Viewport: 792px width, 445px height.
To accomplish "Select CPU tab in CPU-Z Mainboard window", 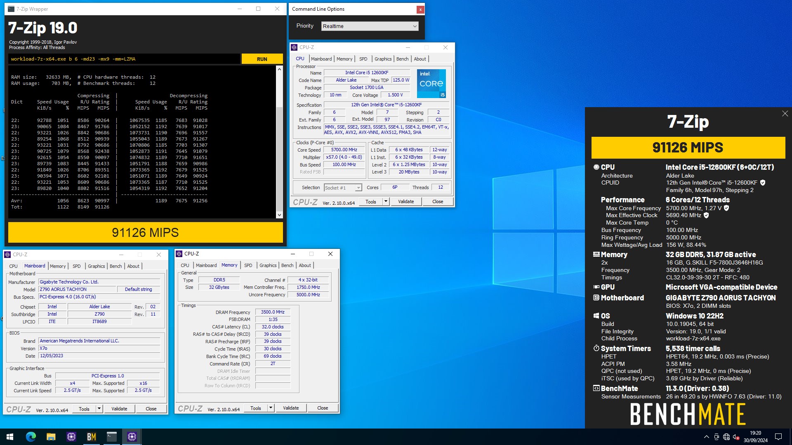I will pos(13,266).
